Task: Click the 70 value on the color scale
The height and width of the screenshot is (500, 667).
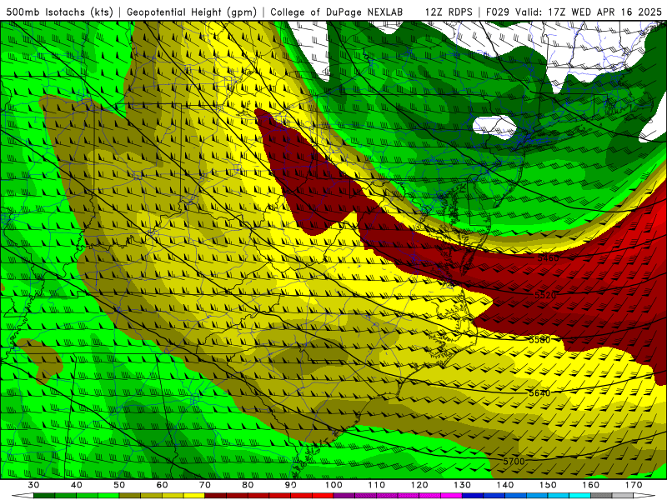Action: (x=205, y=485)
